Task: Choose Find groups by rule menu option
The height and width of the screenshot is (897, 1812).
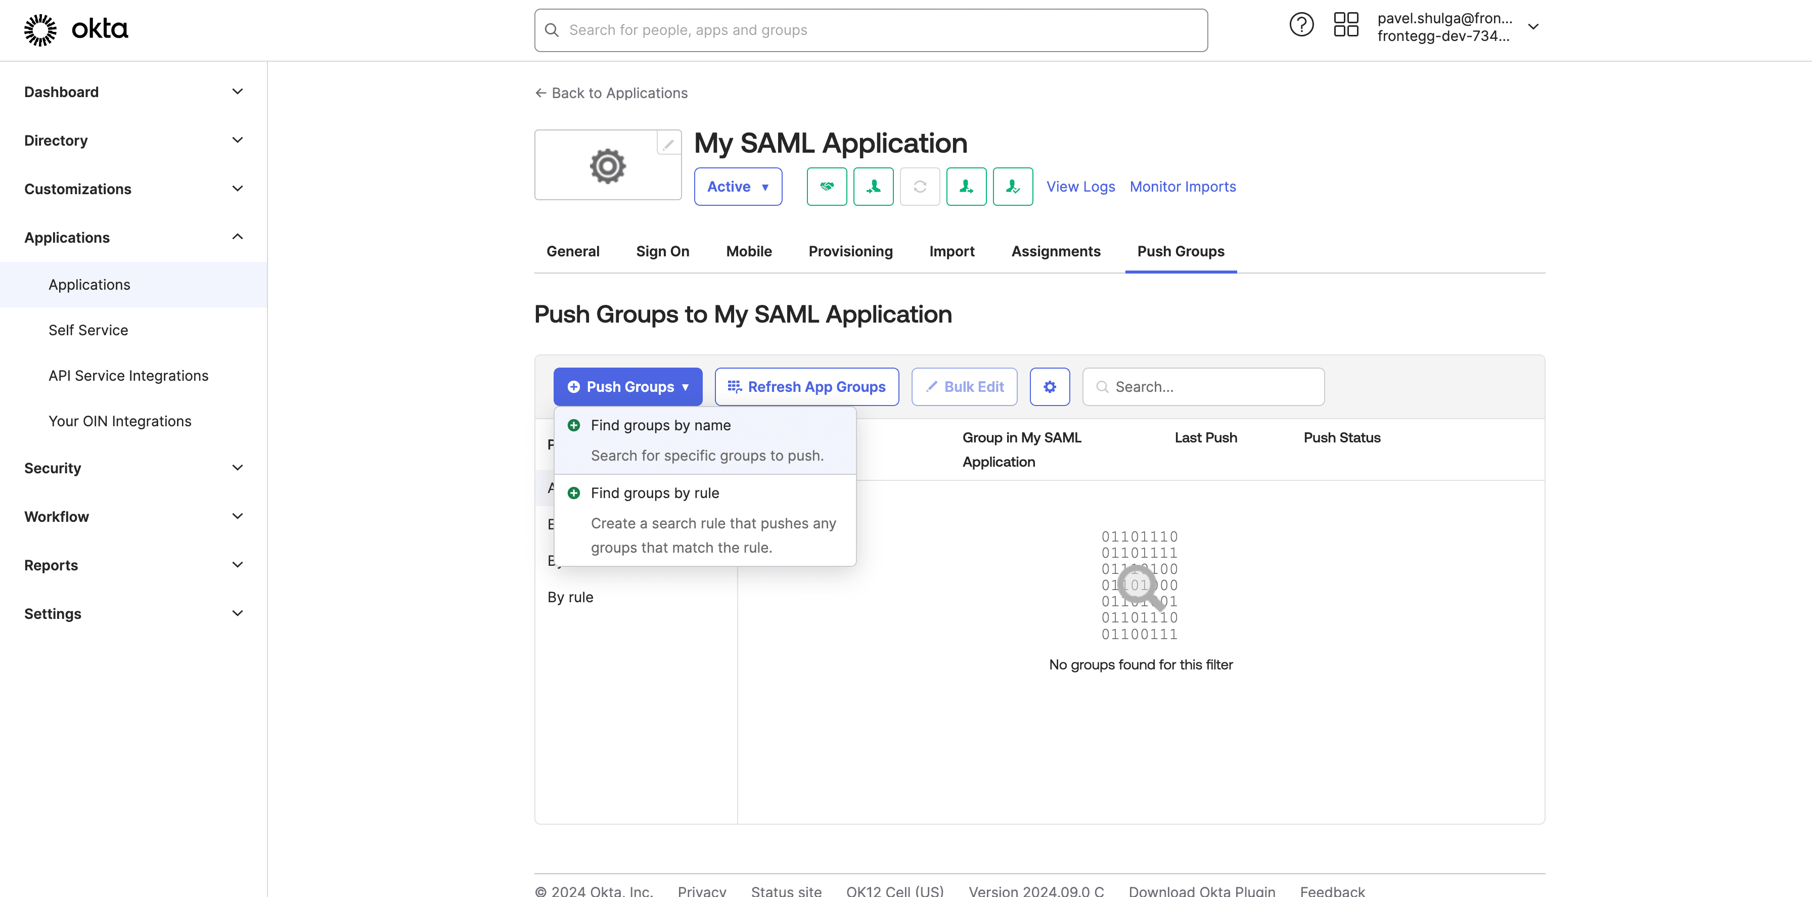Action: click(705, 521)
